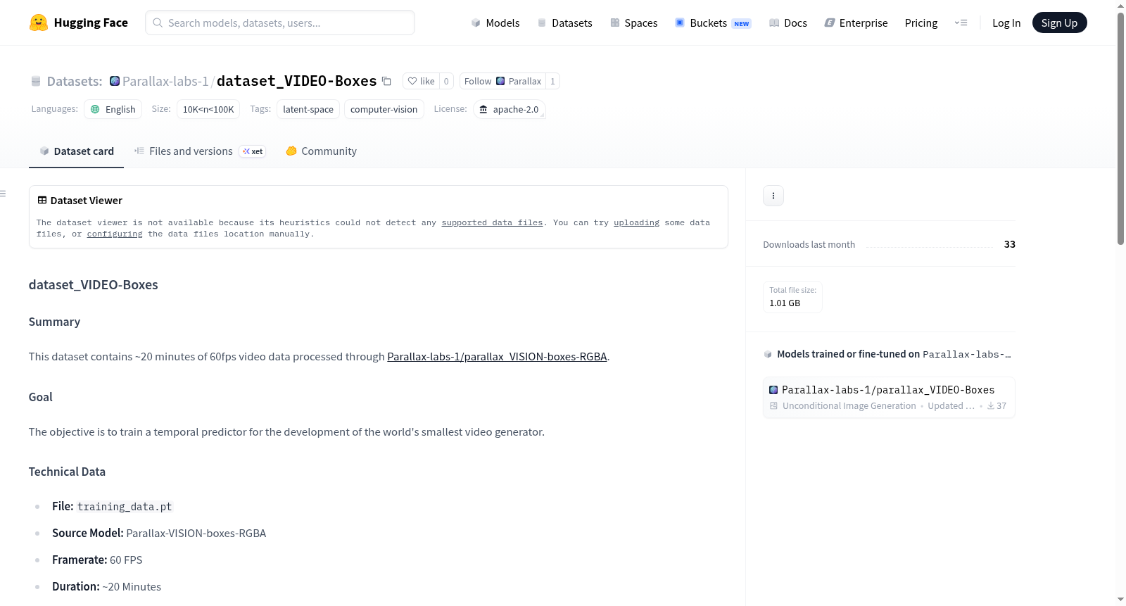Open the Models navigation item
The height and width of the screenshot is (606, 1126).
tap(495, 23)
